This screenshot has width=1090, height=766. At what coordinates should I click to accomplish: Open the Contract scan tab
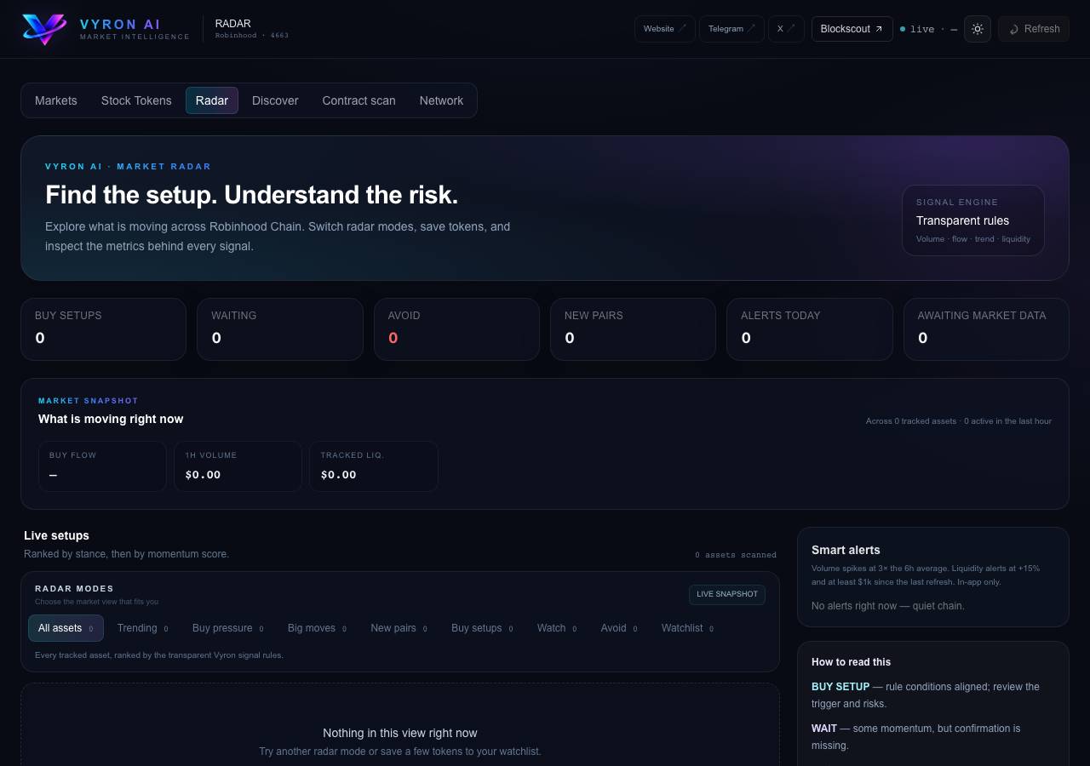pos(359,100)
